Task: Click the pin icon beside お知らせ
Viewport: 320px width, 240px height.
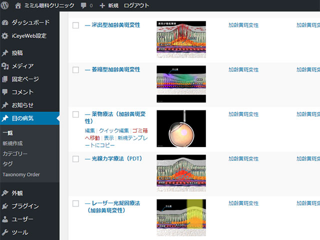Action: [x=5, y=105]
